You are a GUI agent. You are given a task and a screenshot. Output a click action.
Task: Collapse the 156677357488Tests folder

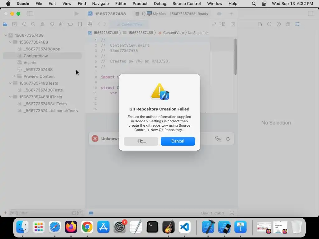(10, 83)
